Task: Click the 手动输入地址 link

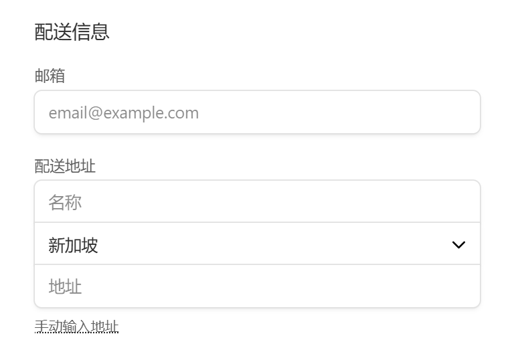Action: pyautogui.click(x=76, y=327)
